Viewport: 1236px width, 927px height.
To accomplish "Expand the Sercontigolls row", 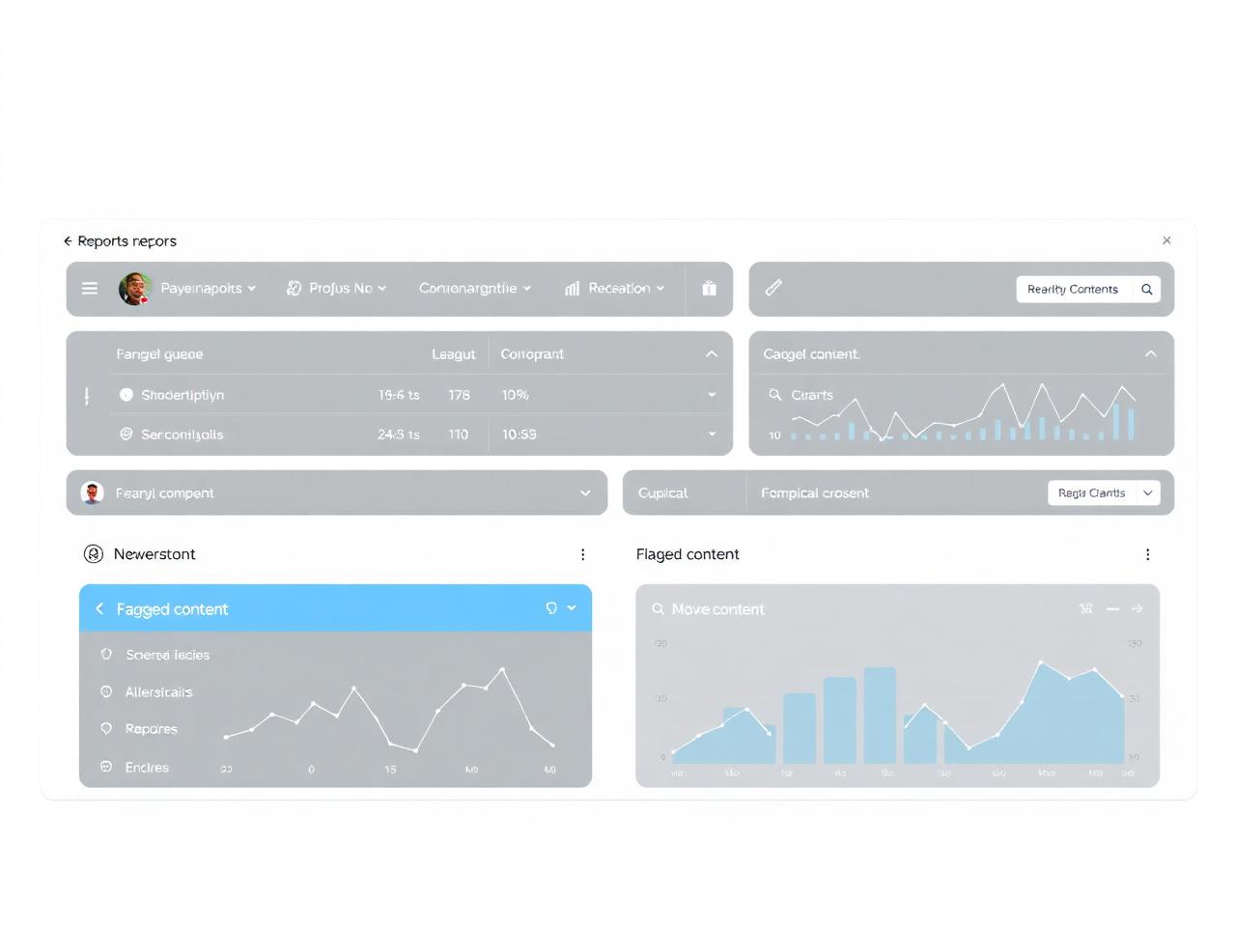I will coord(712,435).
